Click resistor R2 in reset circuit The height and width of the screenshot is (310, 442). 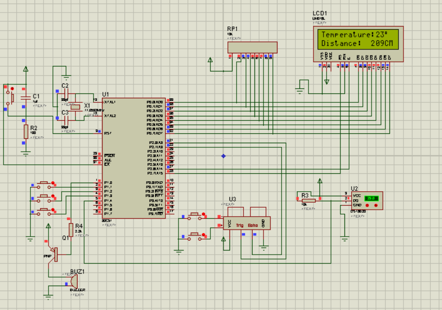coord(25,132)
